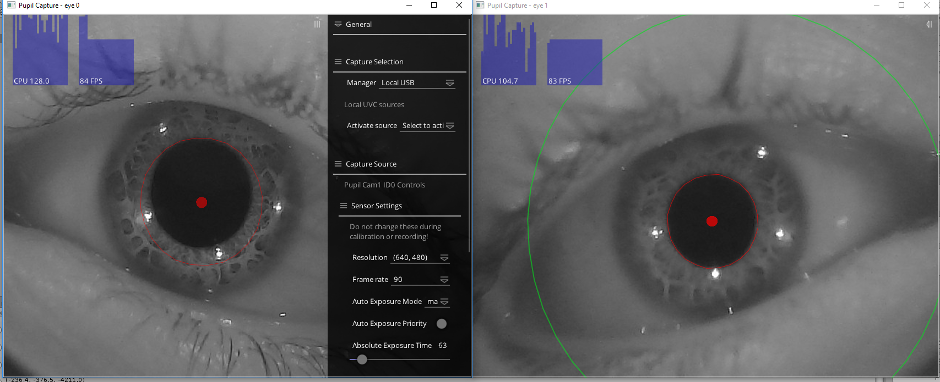Open the Auto Exposure Mode dropdown
The image size is (940, 382).
pos(437,301)
